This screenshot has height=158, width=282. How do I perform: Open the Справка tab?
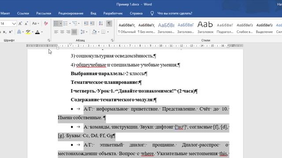136,13
